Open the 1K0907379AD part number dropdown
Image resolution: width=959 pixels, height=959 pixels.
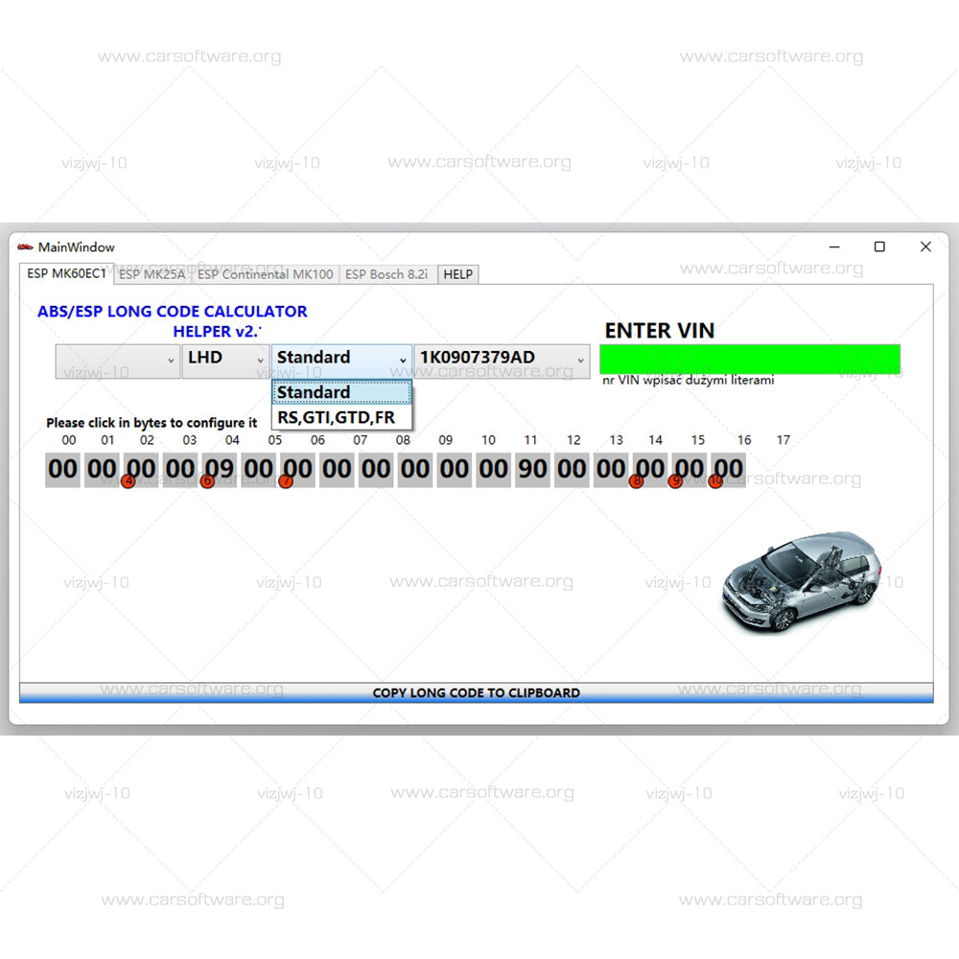point(503,362)
